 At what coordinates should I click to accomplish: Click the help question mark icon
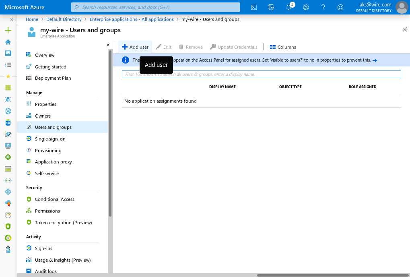323,7
